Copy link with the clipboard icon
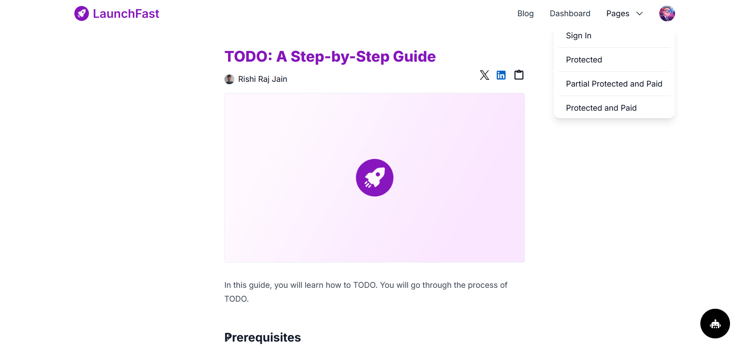The image size is (747, 355). click(519, 75)
